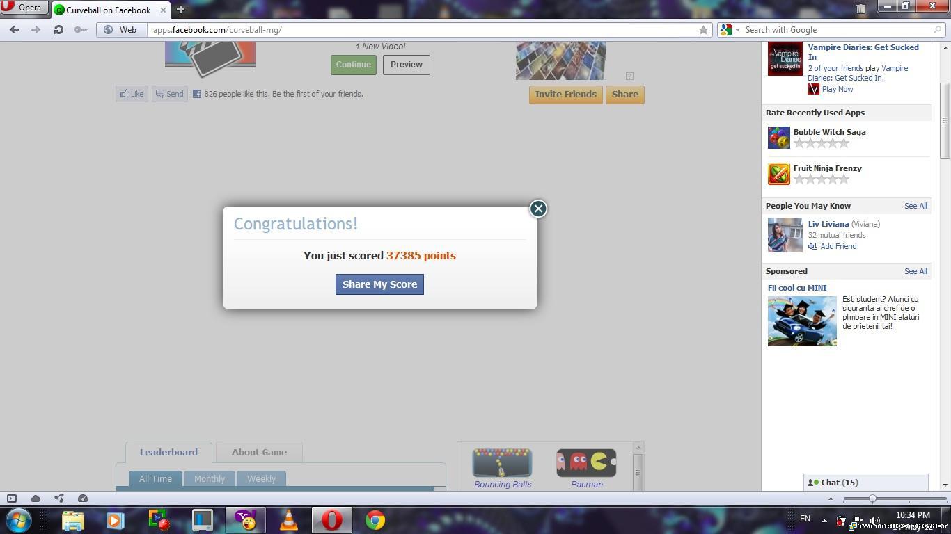The image size is (951, 534).
Task: Toggle the bookmark star in the address bar
Action: [x=703, y=30]
